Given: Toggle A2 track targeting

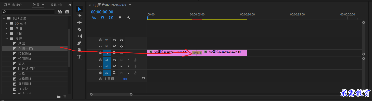Looking at the screenshot, I should [x=107, y=66].
